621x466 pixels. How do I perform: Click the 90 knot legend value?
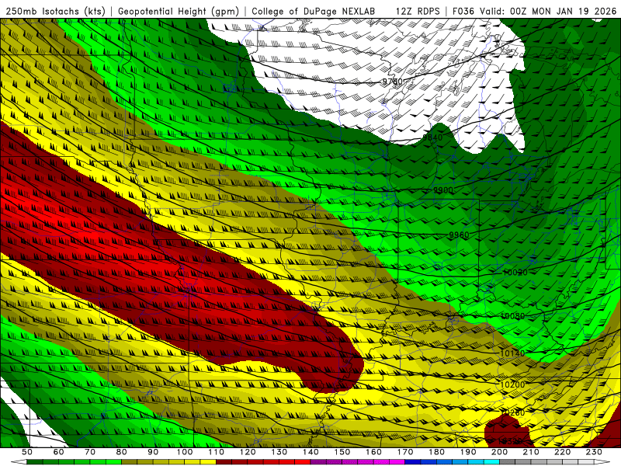coord(153,452)
